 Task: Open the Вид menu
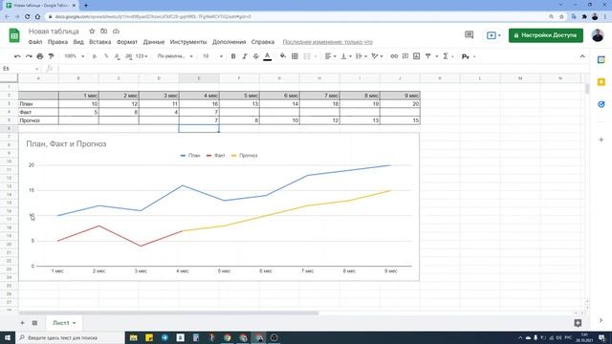(78, 42)
